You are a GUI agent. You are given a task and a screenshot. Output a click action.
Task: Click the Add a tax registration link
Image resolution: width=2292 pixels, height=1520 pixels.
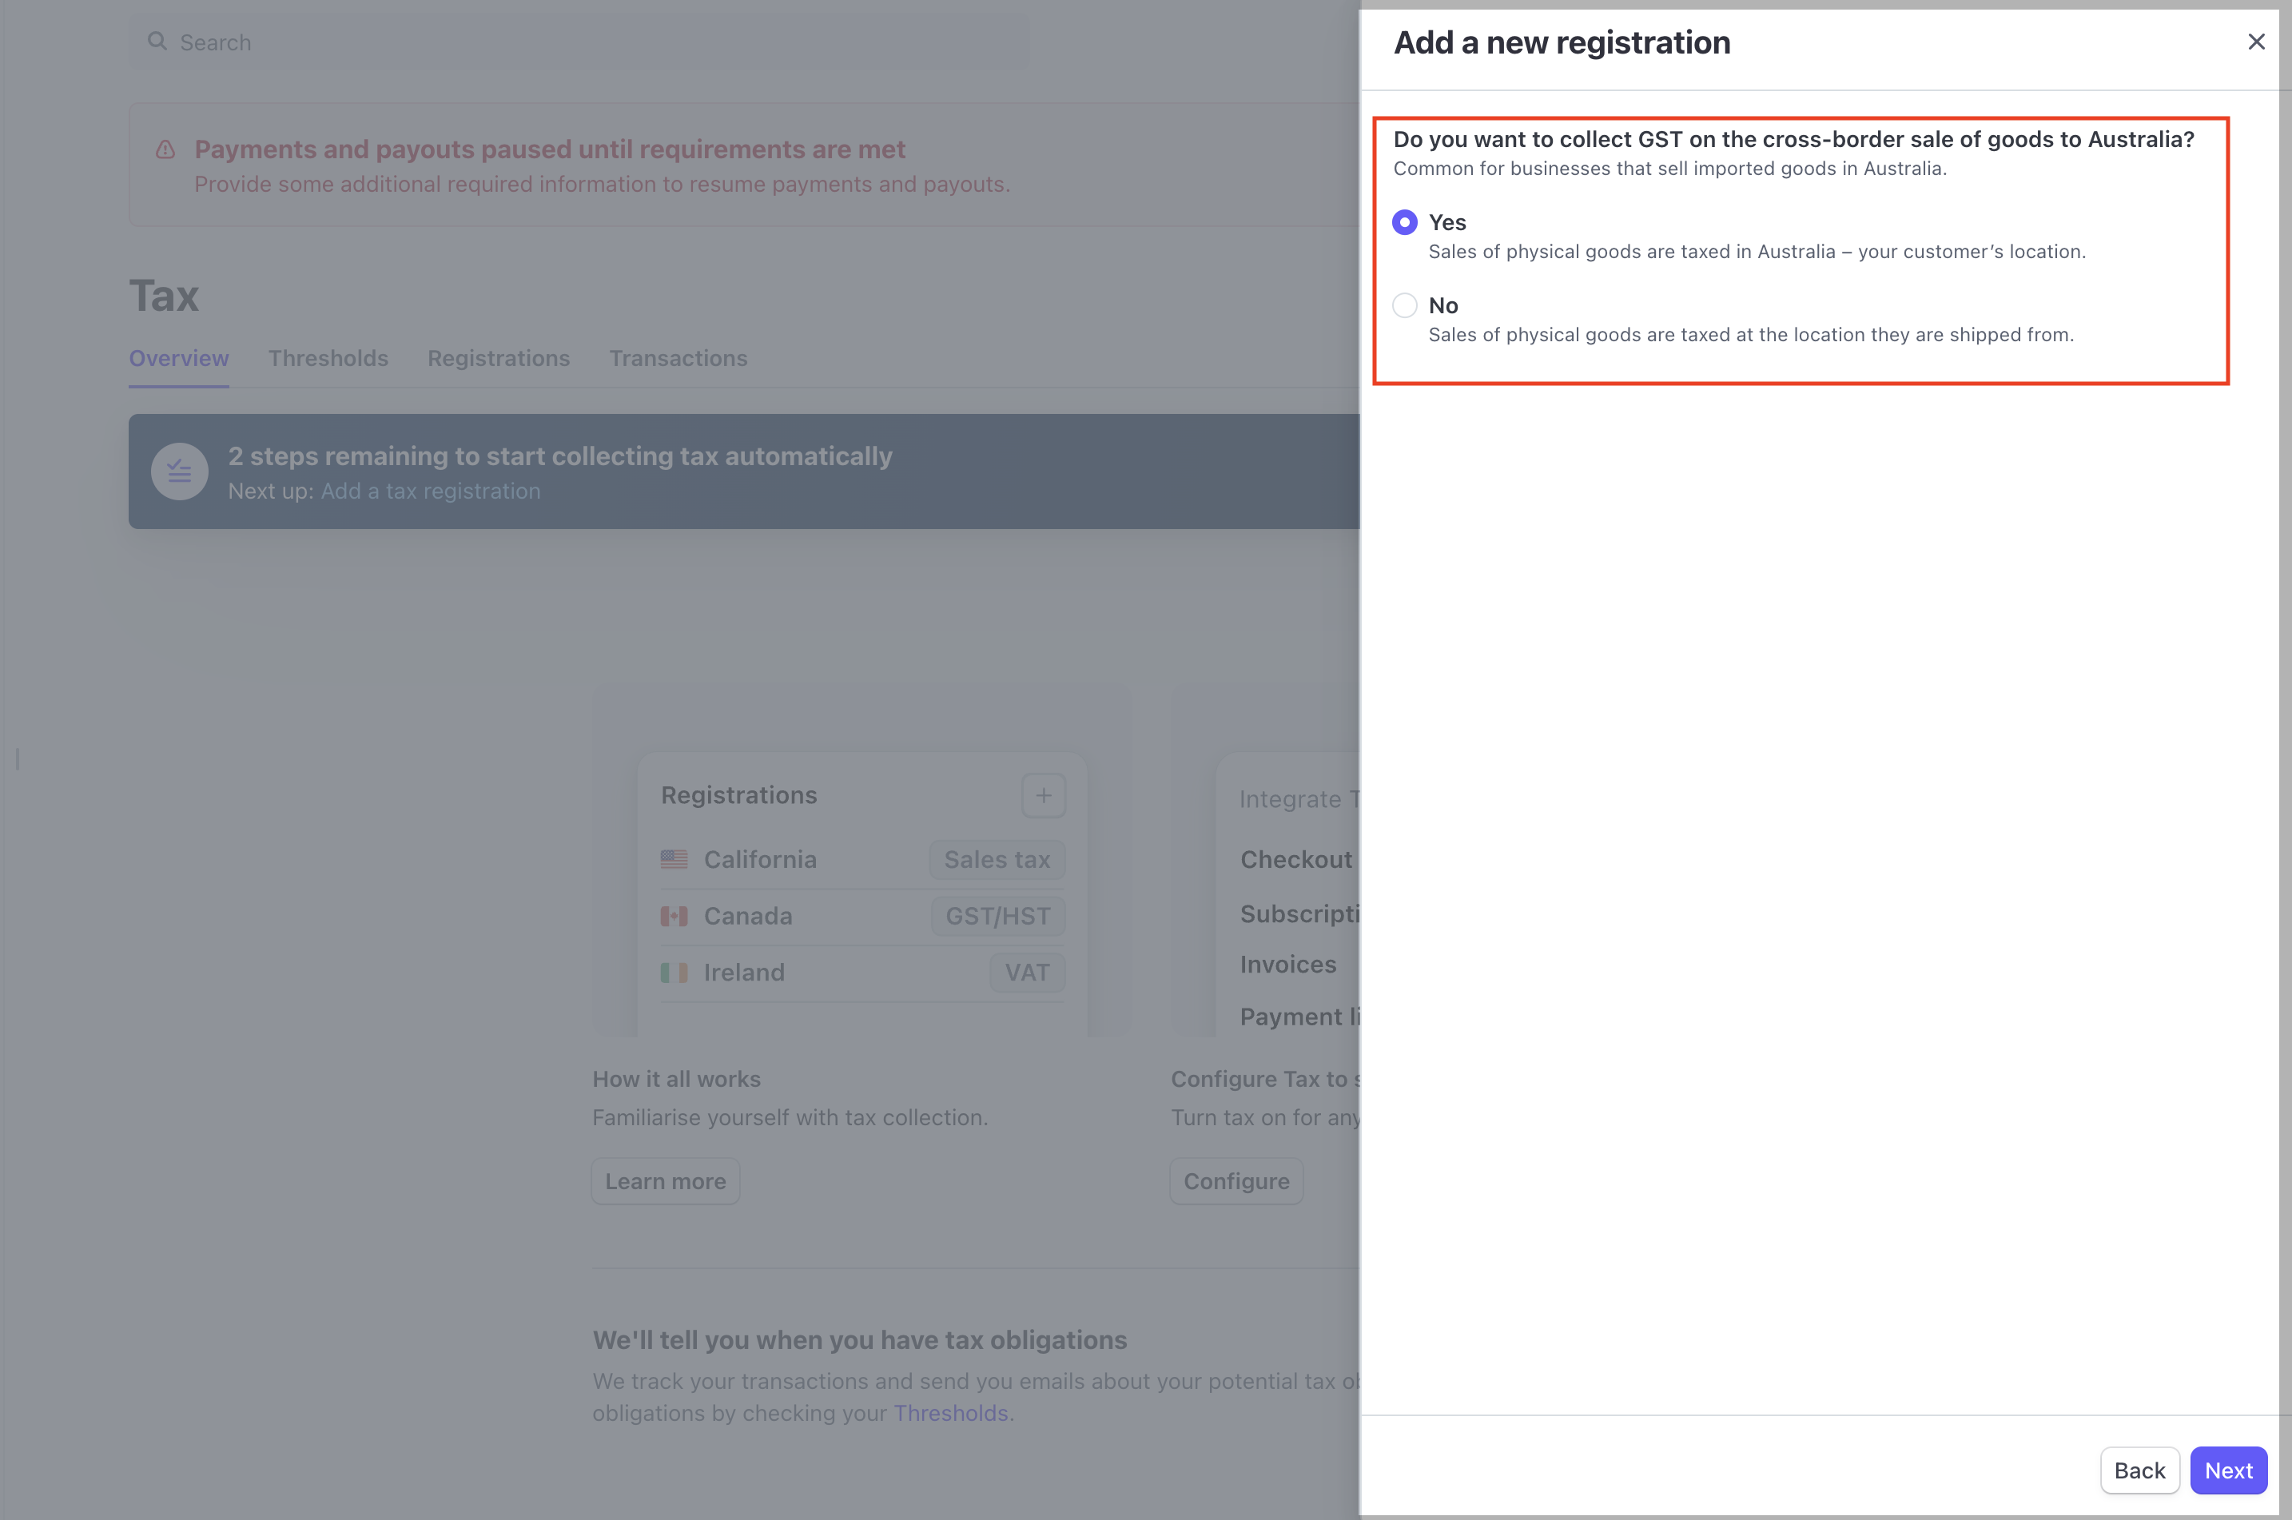pos(430,491)
